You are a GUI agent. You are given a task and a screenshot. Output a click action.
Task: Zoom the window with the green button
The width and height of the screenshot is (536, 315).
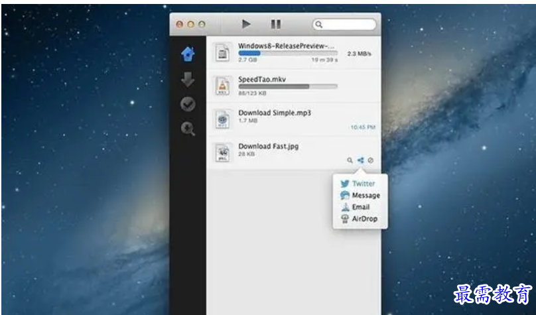(x=202, y=25)
